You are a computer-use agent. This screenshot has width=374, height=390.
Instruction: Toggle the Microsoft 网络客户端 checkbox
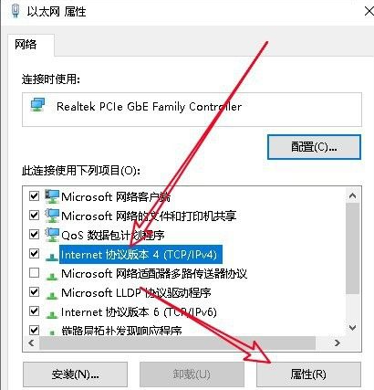pyautogui.click(x=34, y=195)
